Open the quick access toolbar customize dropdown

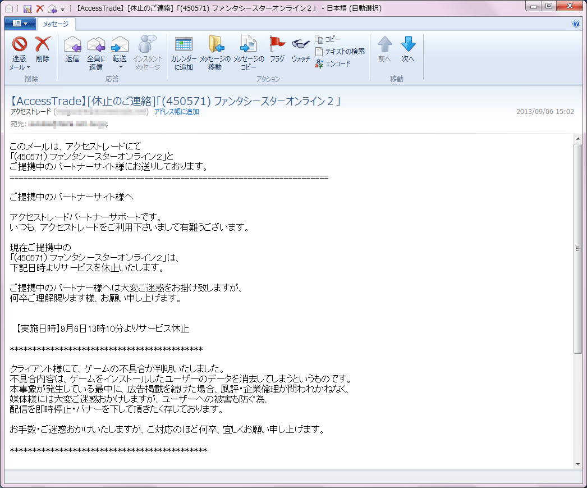(x=62, y=8)
